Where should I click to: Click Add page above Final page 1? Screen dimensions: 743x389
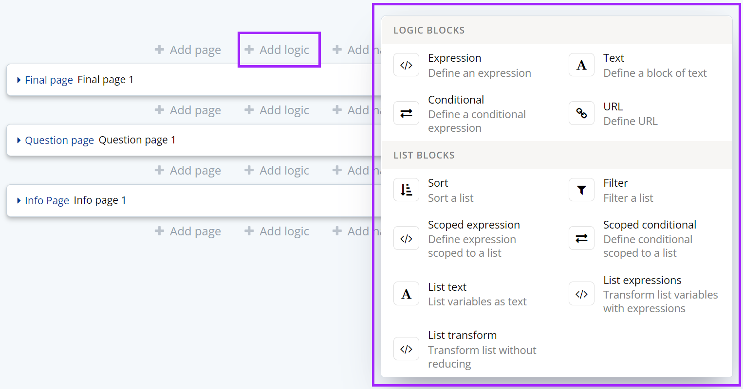[188, 49]
